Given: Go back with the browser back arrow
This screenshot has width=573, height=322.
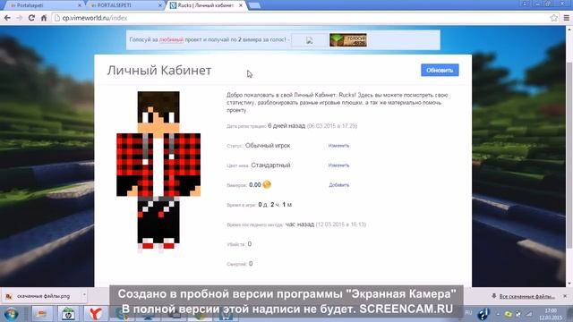Looking at the screenshot, I should point(7,18).
